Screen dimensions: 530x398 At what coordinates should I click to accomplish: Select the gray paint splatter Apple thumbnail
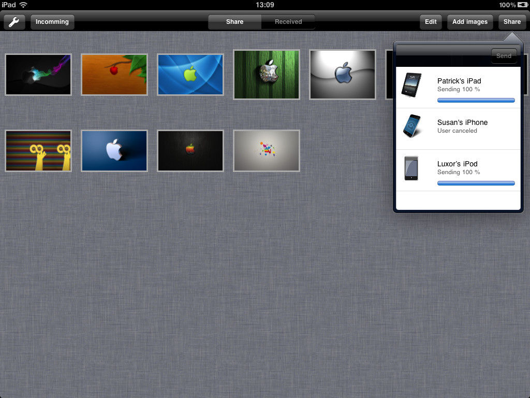pyautogui.click(x=267, y=151)
